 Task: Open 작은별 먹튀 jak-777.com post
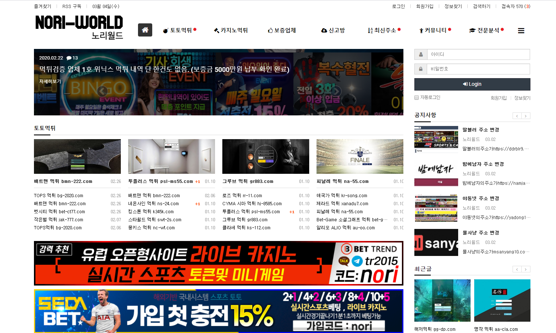(58, 220)
